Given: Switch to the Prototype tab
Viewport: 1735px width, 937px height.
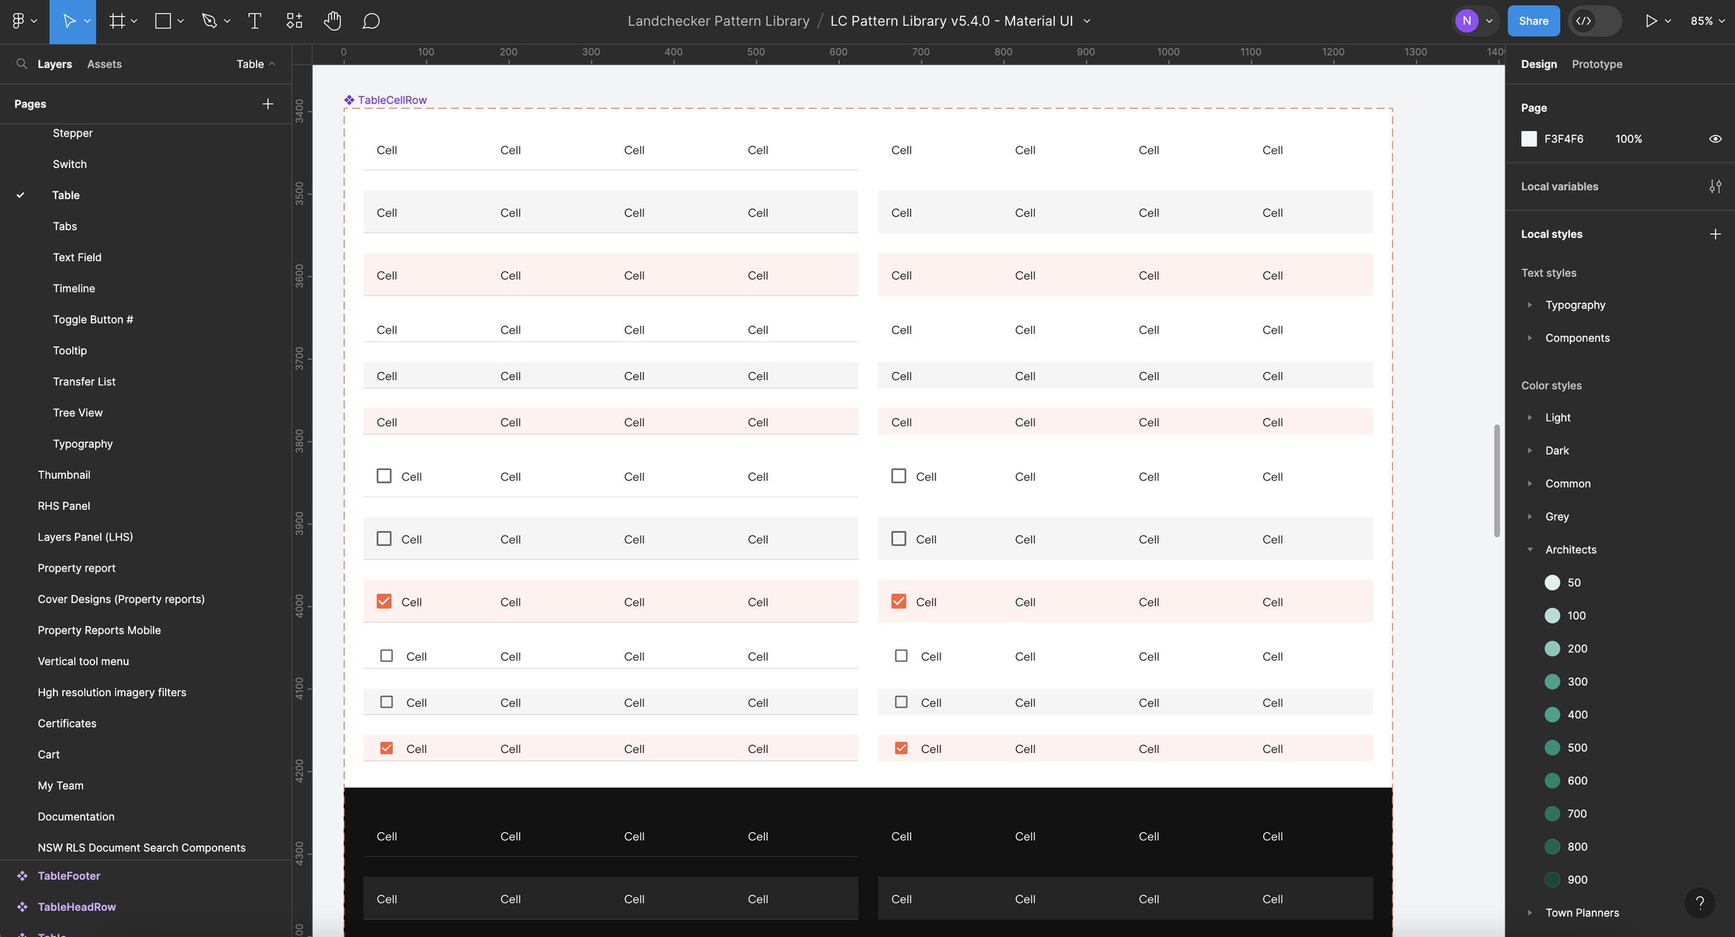Looking at the screenshot, I should pyautogui.click(x=1596, y=64).
